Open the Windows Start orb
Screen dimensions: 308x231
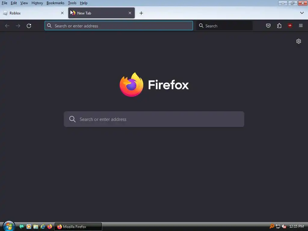(x=9, y=226)
